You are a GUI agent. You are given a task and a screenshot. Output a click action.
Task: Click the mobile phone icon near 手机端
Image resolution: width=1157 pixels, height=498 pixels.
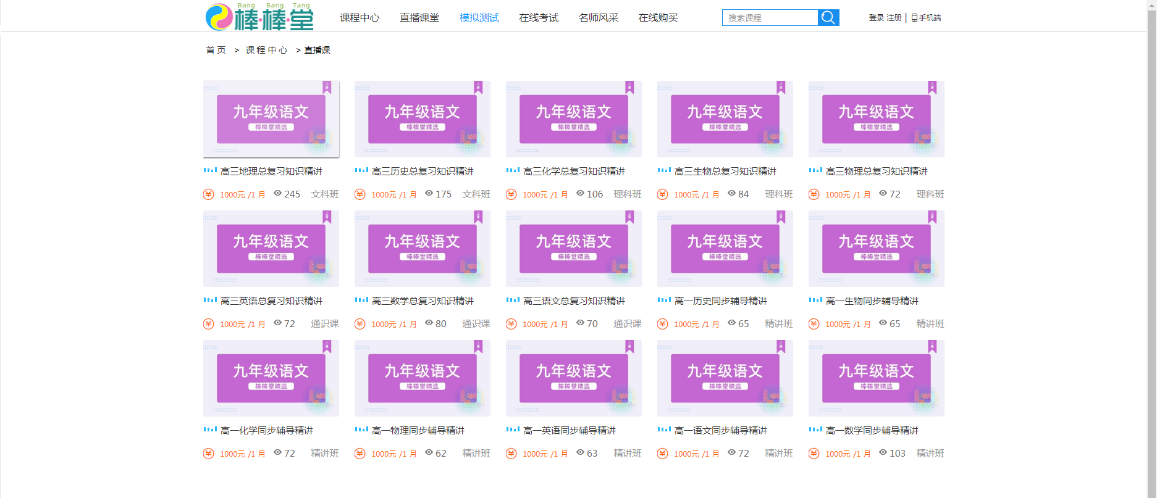914,18
